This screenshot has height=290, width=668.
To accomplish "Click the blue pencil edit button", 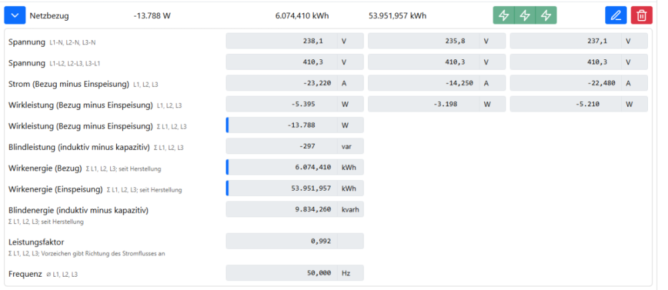I will click(x=616, y=16).
